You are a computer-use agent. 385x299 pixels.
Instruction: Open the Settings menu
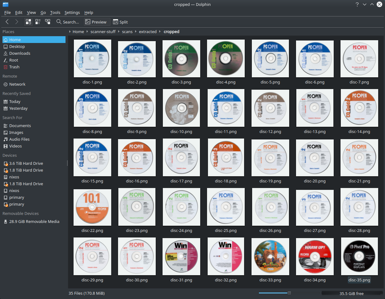[x=72, y=12]
